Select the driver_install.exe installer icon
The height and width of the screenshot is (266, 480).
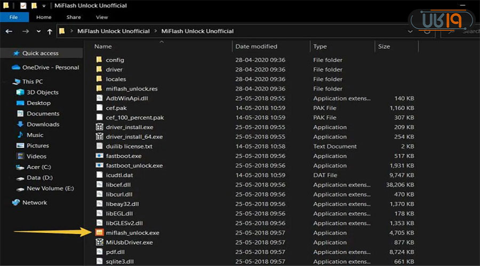[99, 127]
